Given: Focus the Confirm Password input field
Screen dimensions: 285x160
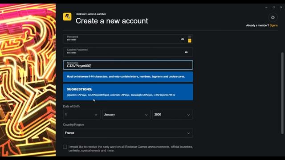Looking at the screenshot, I should [x=128, y=52].
